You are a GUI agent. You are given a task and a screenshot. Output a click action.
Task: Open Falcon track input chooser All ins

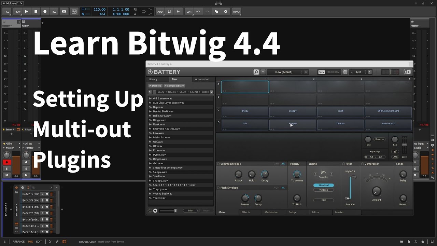pyautogui.click(x=31, y=143)
